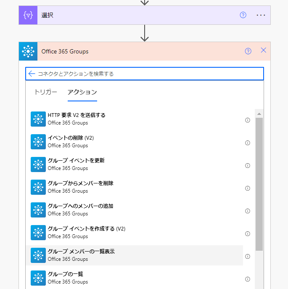Show info for グループへのメンバーの追加

tap(248, 211)
